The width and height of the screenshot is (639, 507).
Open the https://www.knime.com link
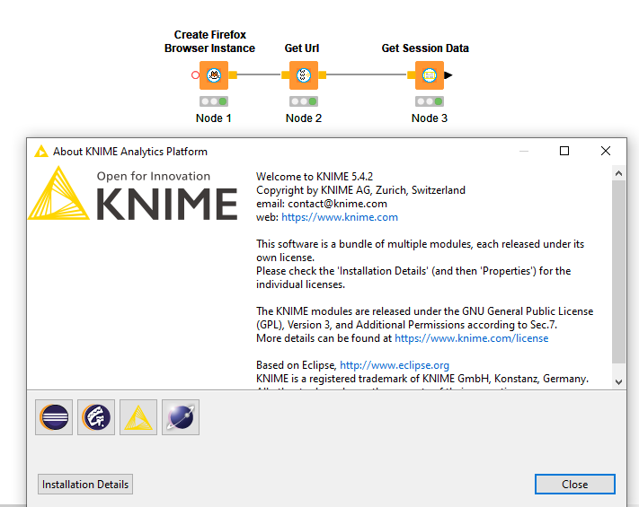pyautogui.click(x=340, y=217)
